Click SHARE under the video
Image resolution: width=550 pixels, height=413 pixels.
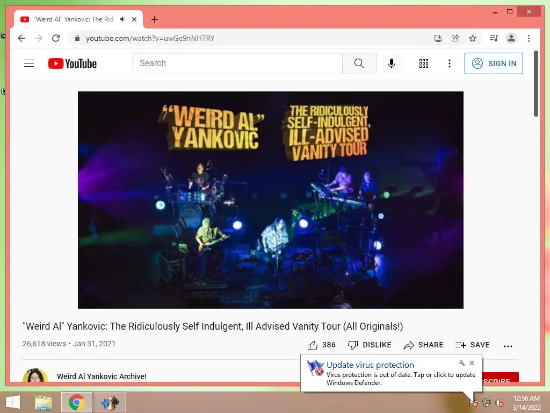pyautogui.click(x=423, y=345)
